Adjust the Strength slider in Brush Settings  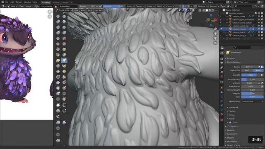pos(251,75)
